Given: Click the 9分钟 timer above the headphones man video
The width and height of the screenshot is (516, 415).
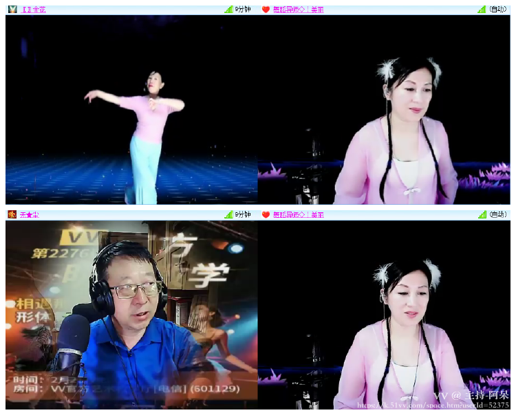Looking at the screenshot, I should pyautogui.click(x=243, y=215).
